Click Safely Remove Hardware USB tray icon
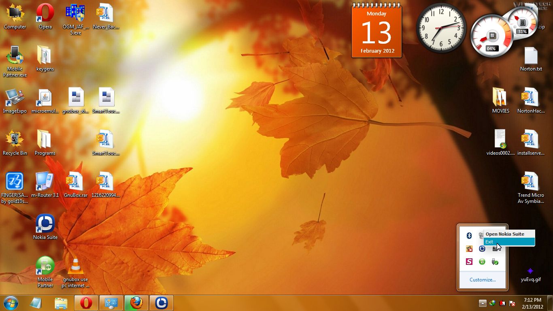The image size is (553, 311). [x=495, y=262]
